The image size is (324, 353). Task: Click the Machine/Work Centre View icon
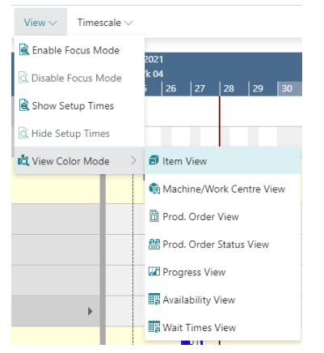click(x=154, y=189)
